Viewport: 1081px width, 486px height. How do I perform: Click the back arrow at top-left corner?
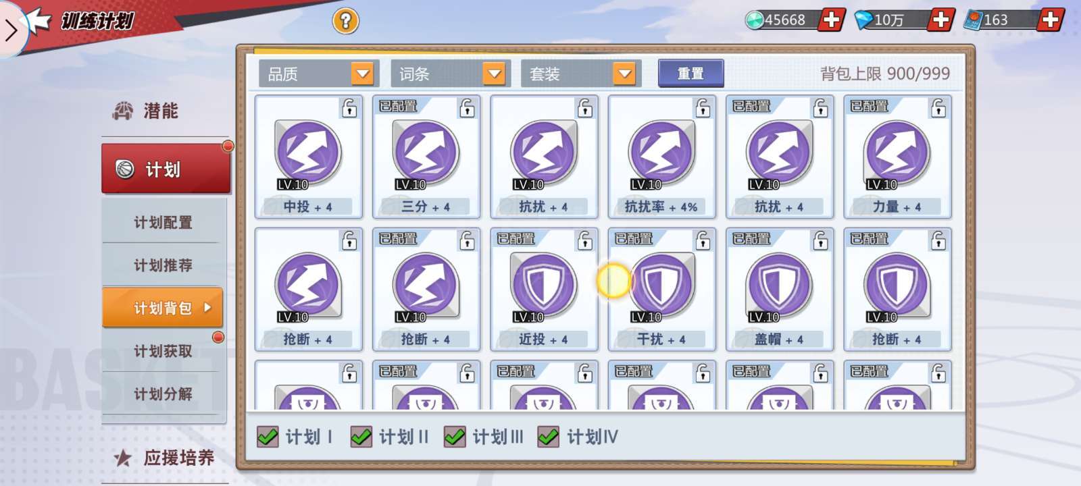11,30
